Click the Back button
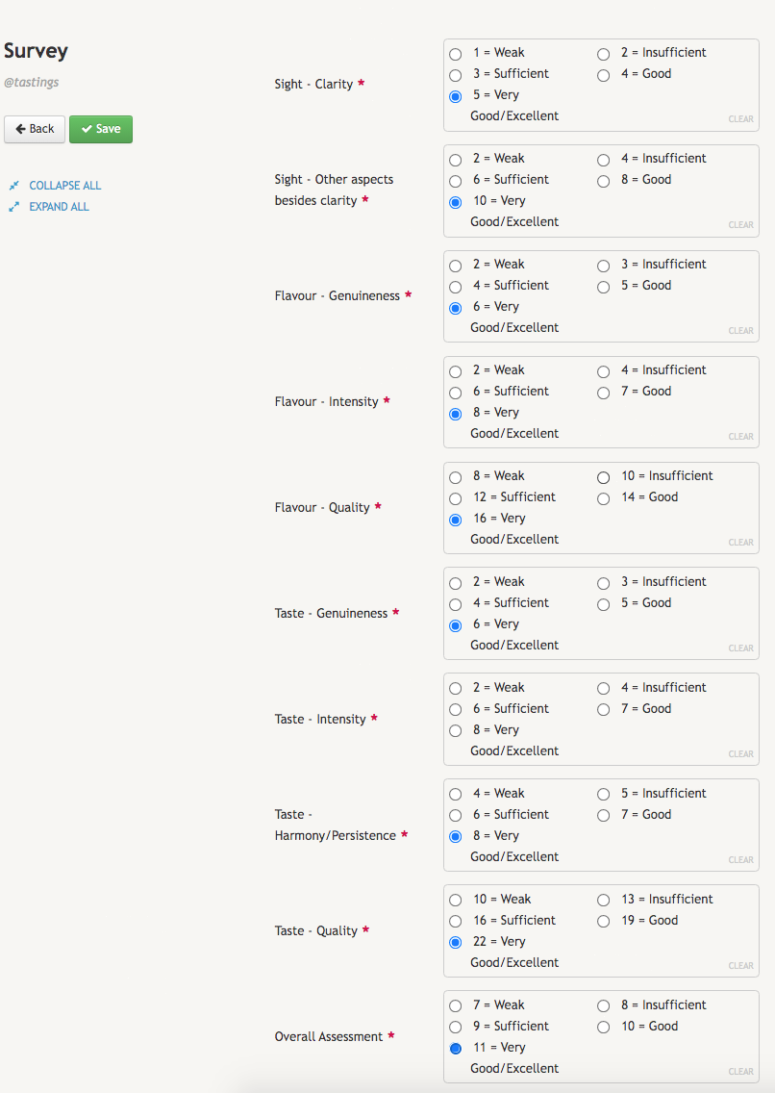Image resolution: width=775 pixels, height=1093 pixels. 35,129
